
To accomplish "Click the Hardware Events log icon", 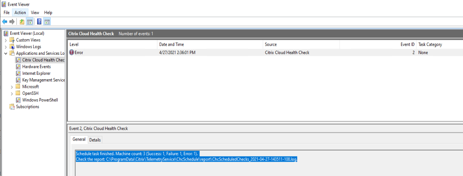I will (18, 66).
